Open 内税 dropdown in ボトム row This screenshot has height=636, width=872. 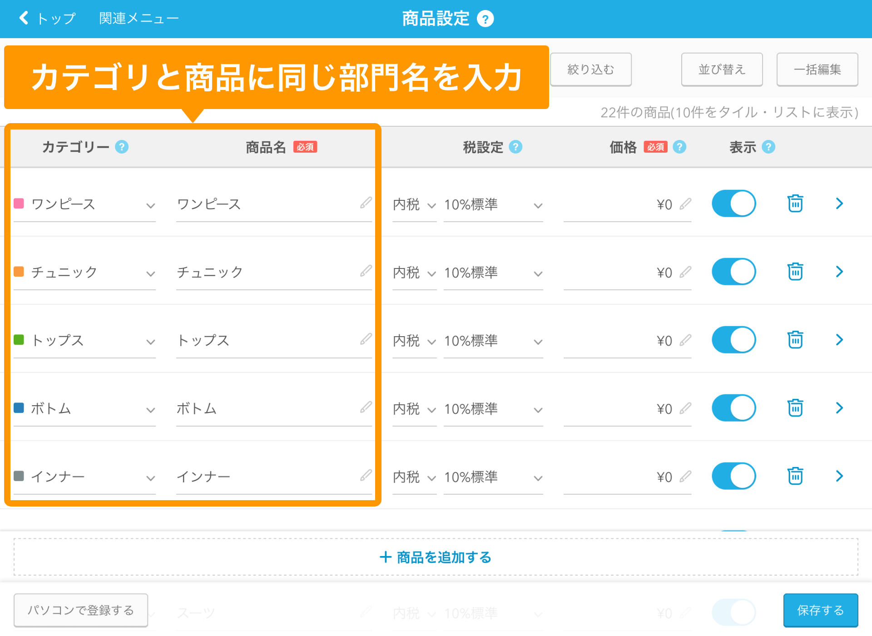point(415,409)
